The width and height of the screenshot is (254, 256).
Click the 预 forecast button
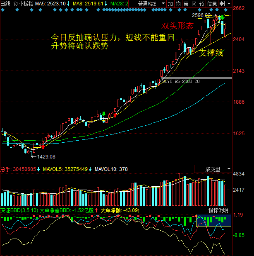(x=202, y=4)
